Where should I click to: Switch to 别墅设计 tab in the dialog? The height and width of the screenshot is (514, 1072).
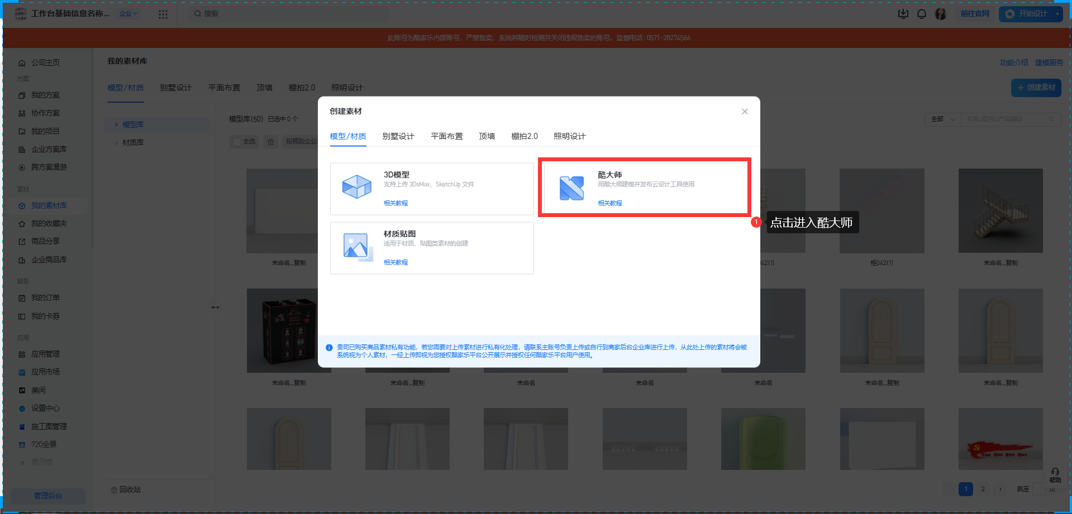(398, 136)
